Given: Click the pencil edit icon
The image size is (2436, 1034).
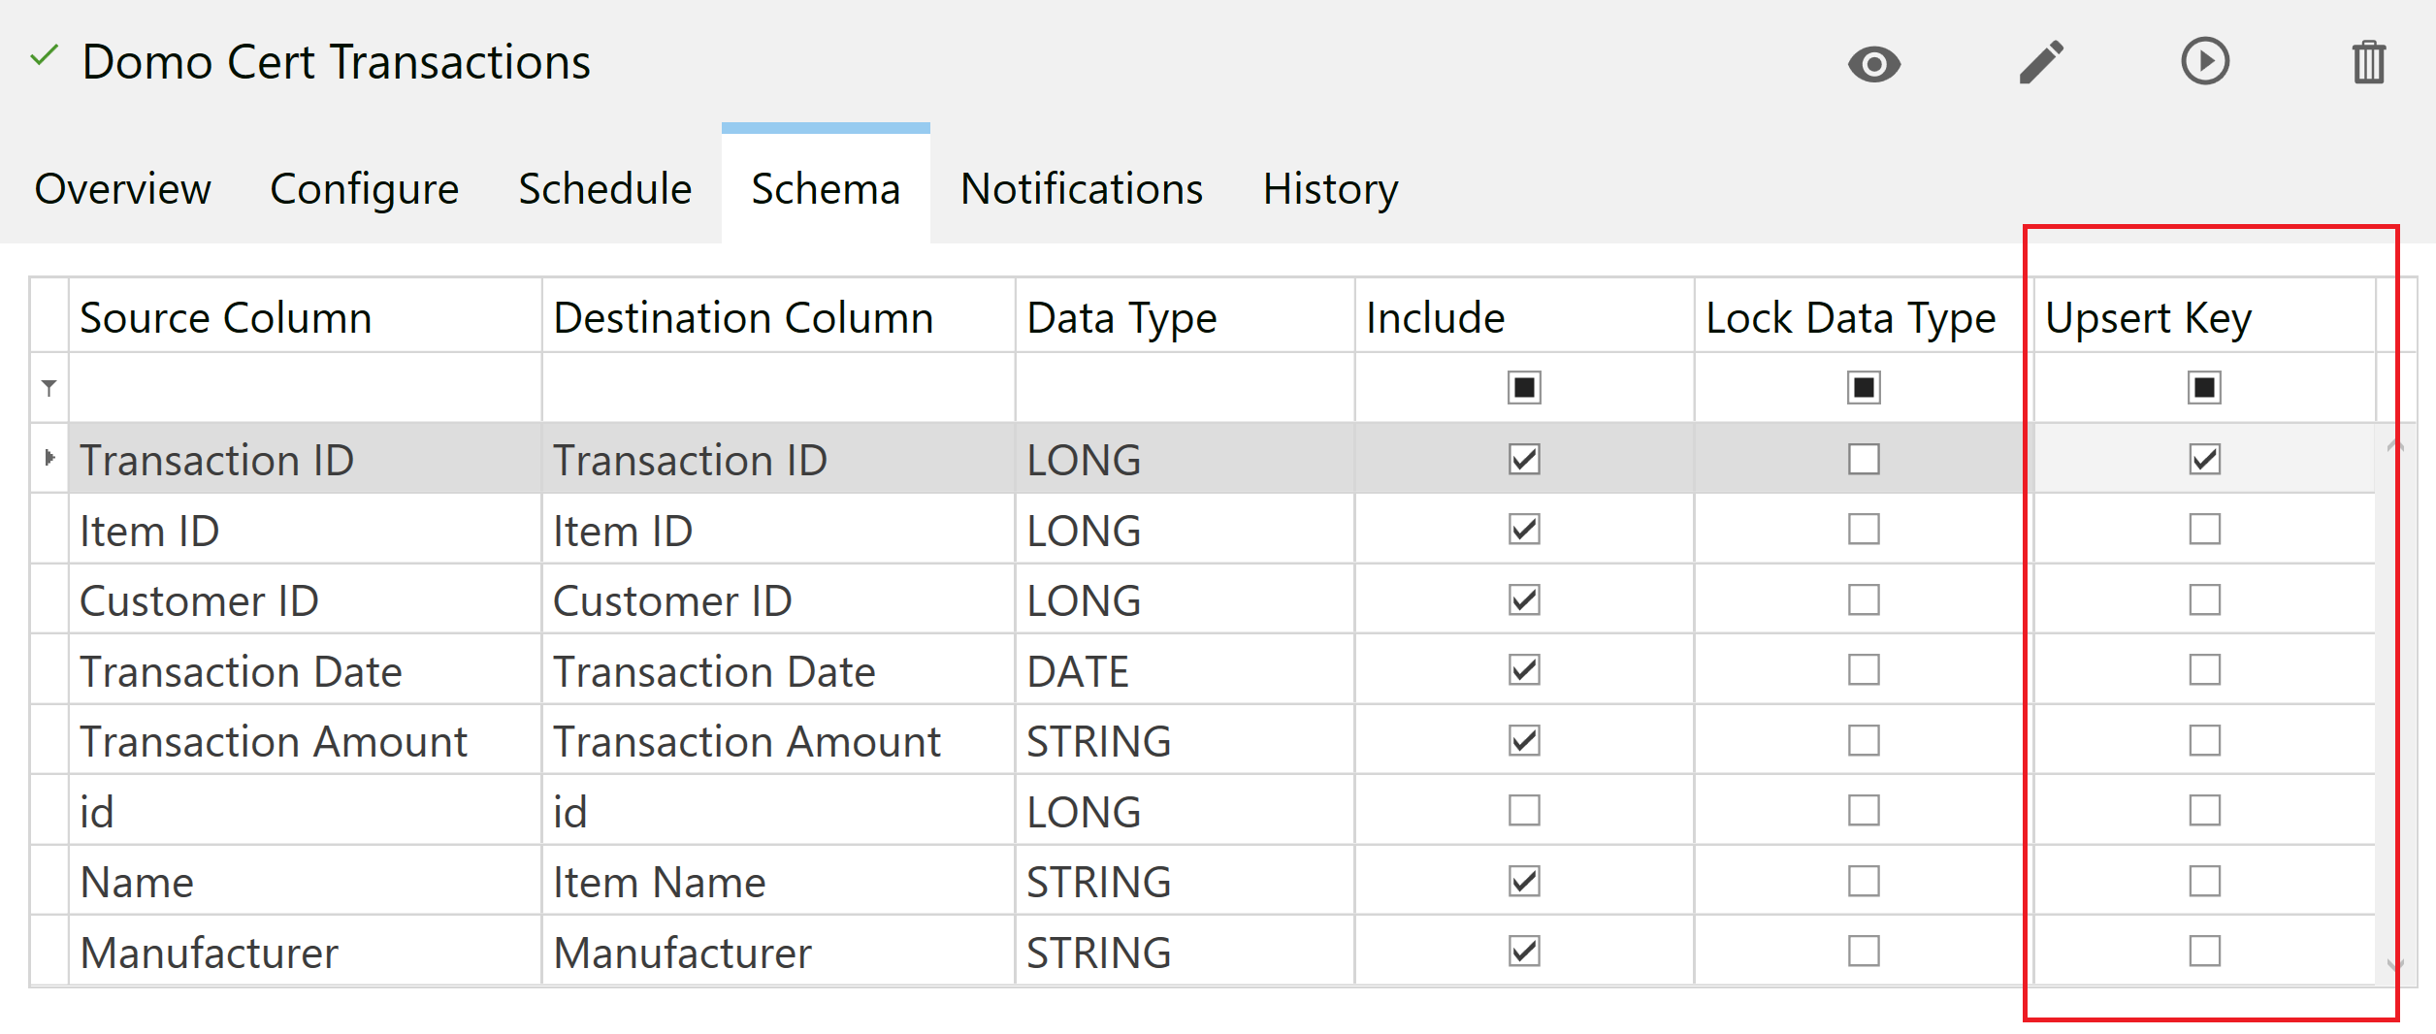Looking at the screenshot, I should click(x=2041, y=63).
